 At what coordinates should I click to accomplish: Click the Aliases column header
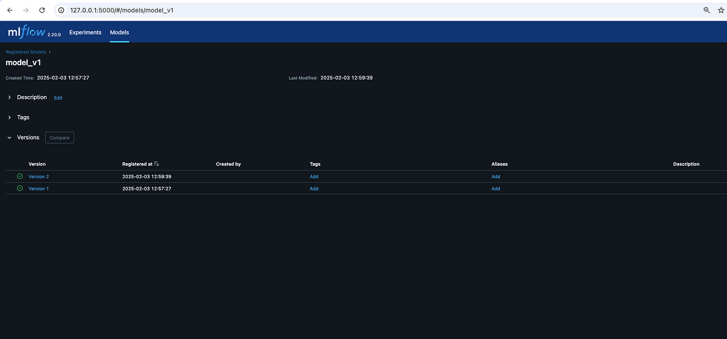500,164
